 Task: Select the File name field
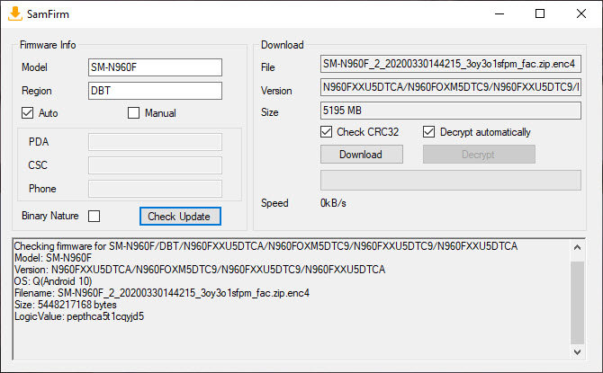[451, 64]
